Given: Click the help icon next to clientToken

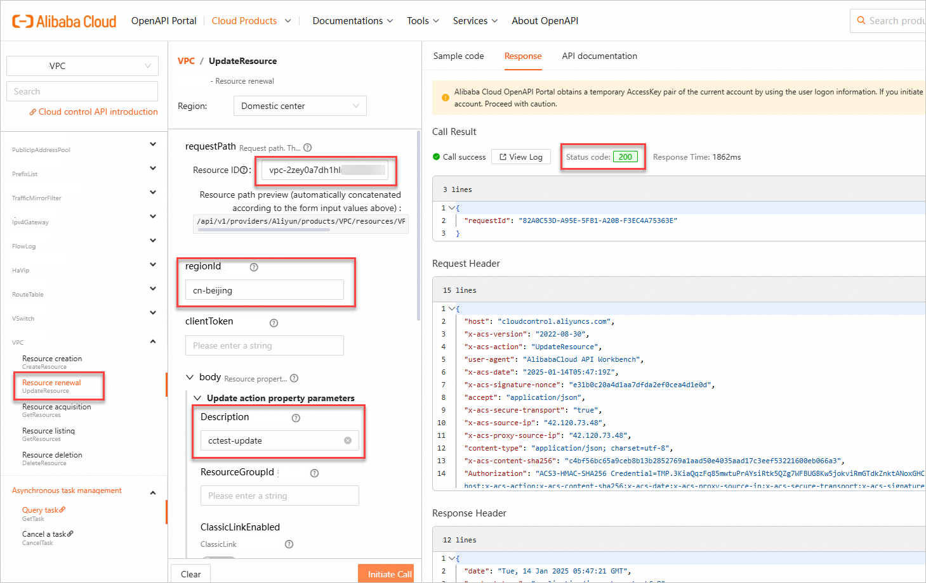Looking at the screenshot, I should [x=274, y=323].
